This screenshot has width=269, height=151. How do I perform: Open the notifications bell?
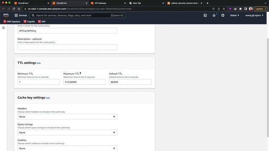tap(214, 16)
